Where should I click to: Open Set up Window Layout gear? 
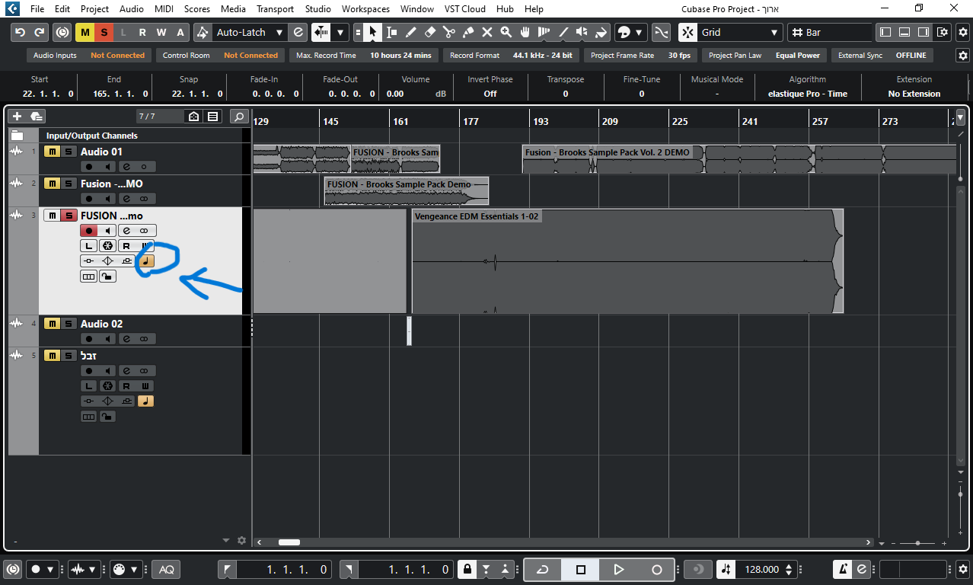943,33
